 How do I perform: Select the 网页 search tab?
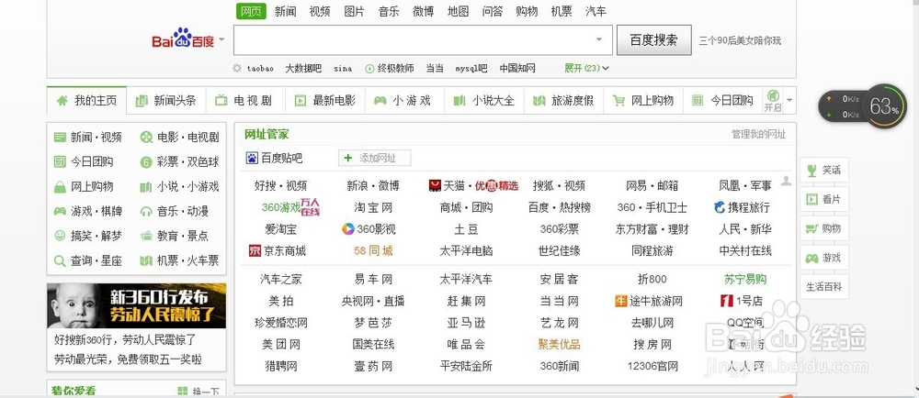click(x=251, y=11)
